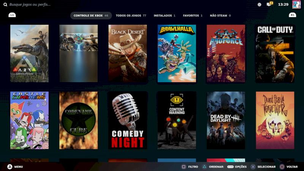Click the cross Selecionar icon
Screen dimensions: 304x171
point(253,167)
